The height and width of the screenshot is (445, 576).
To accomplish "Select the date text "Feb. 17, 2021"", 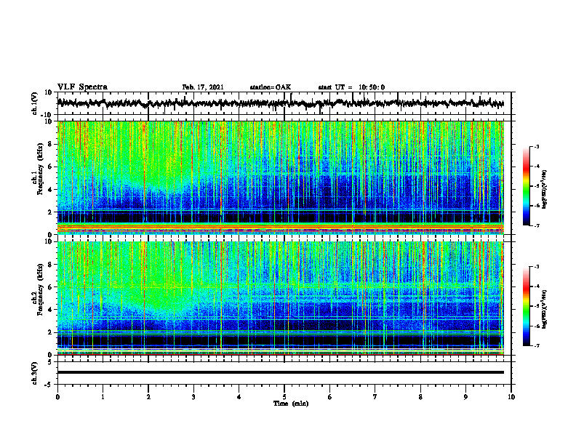I will click(203, 87).
